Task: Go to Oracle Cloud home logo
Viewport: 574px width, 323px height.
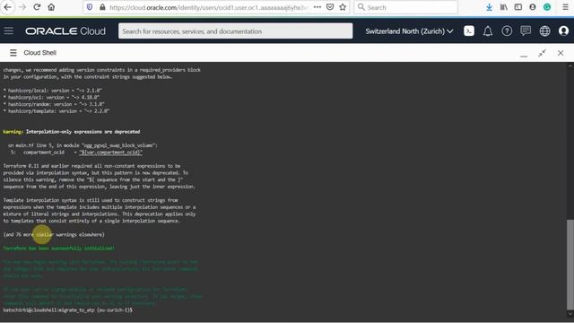Action: tap(65, 31)
